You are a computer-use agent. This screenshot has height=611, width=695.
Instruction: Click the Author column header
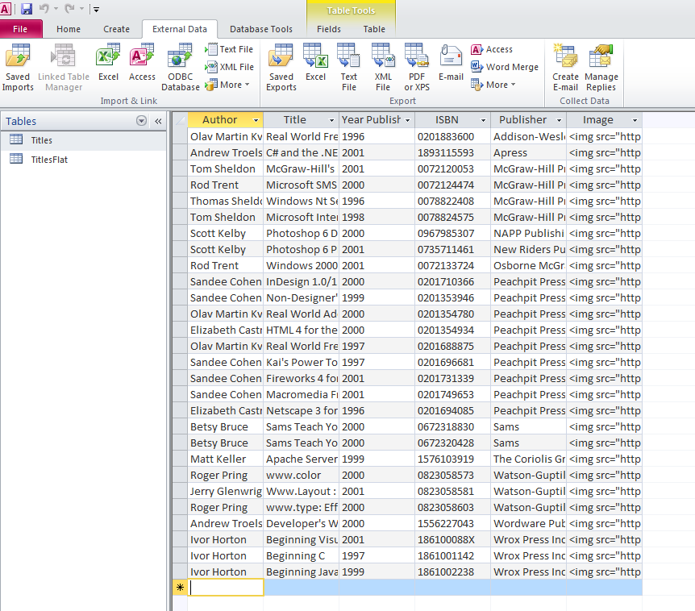pyautogui.click(x=220, y=119)
